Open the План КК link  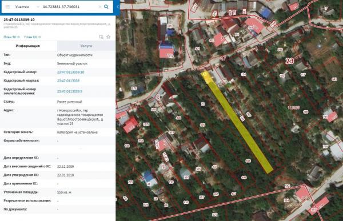(x=33, y=37)
